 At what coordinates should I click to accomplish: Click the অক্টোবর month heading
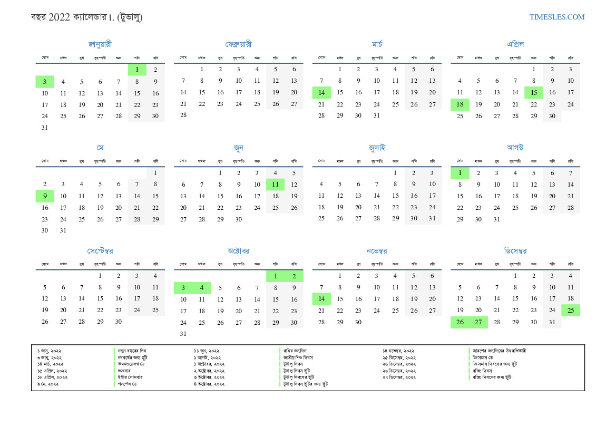(238, 251)
